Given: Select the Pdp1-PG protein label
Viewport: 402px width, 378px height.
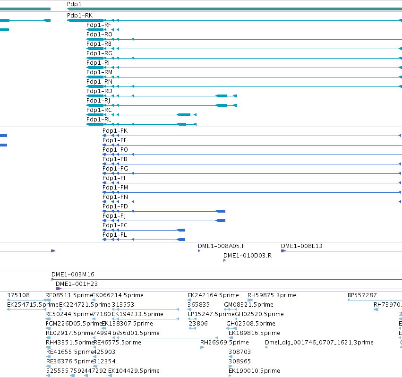Looking at the screenshot, I should pos(115,169).
